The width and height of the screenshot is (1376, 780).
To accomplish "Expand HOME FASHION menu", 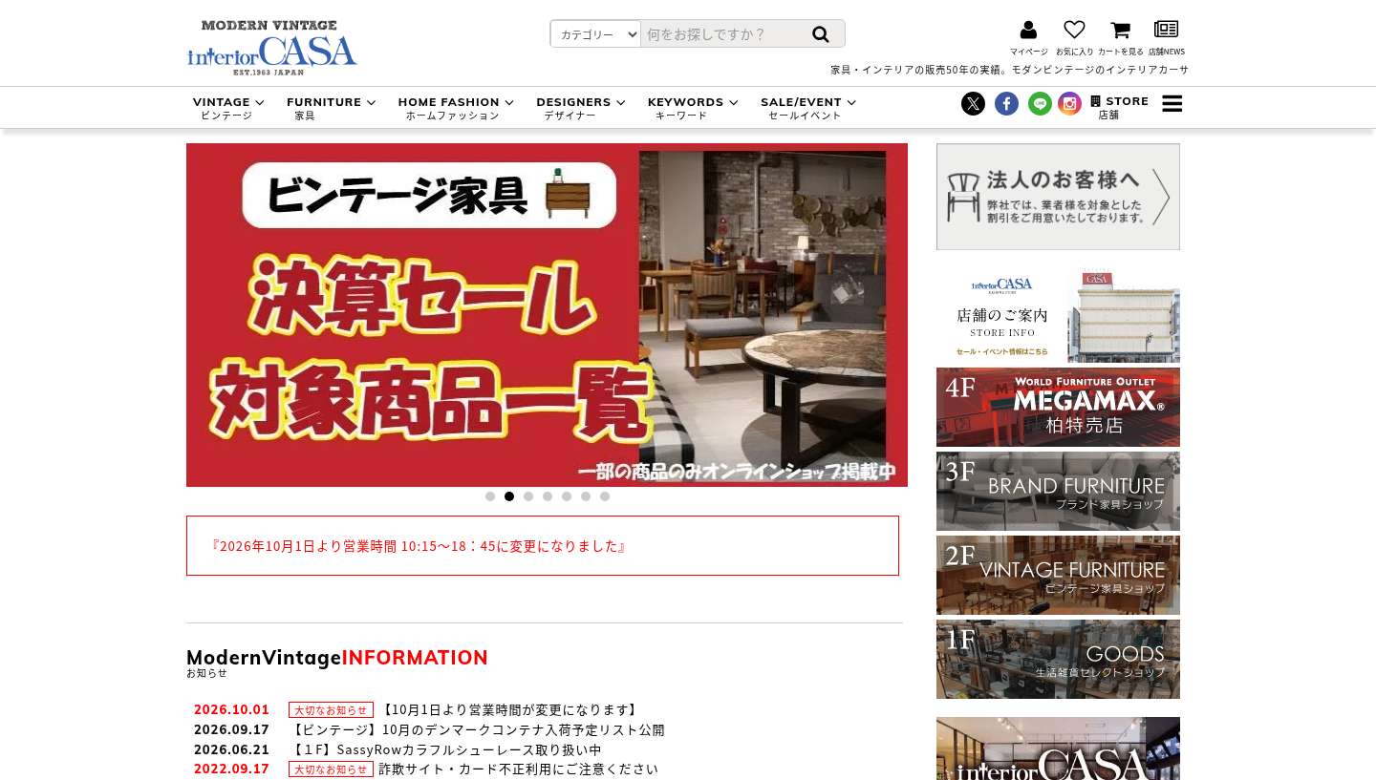I will [456, 108].
